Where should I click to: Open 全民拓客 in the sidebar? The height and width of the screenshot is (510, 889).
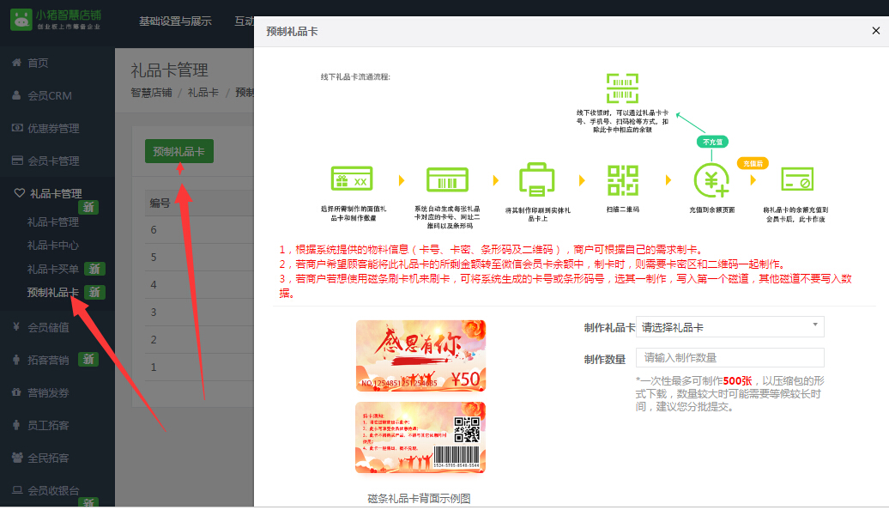[48, 458]
